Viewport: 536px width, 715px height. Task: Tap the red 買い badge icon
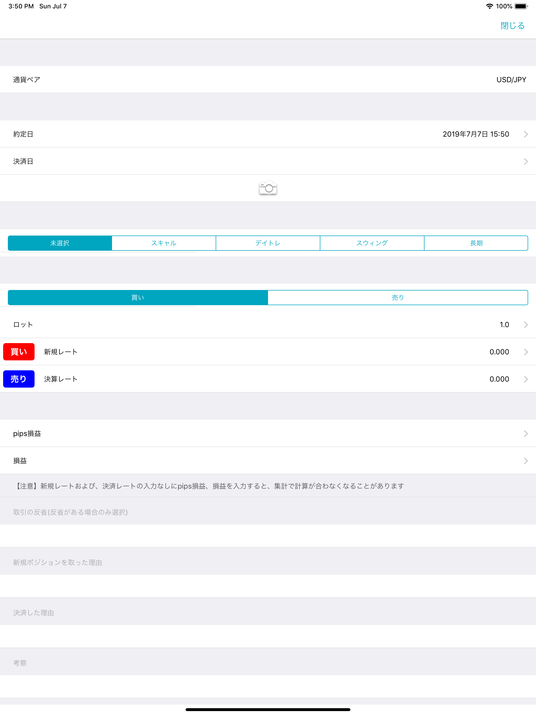pyautogui.click(x=19, y=352)
